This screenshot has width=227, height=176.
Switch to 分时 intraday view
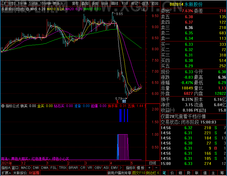(x=12, y=3)
